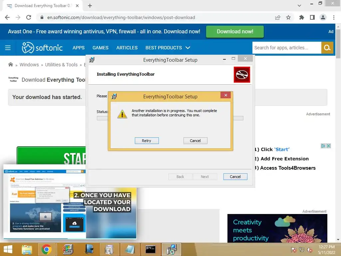
Task: Click the network tray icon
Action: (x=301, y=250)
